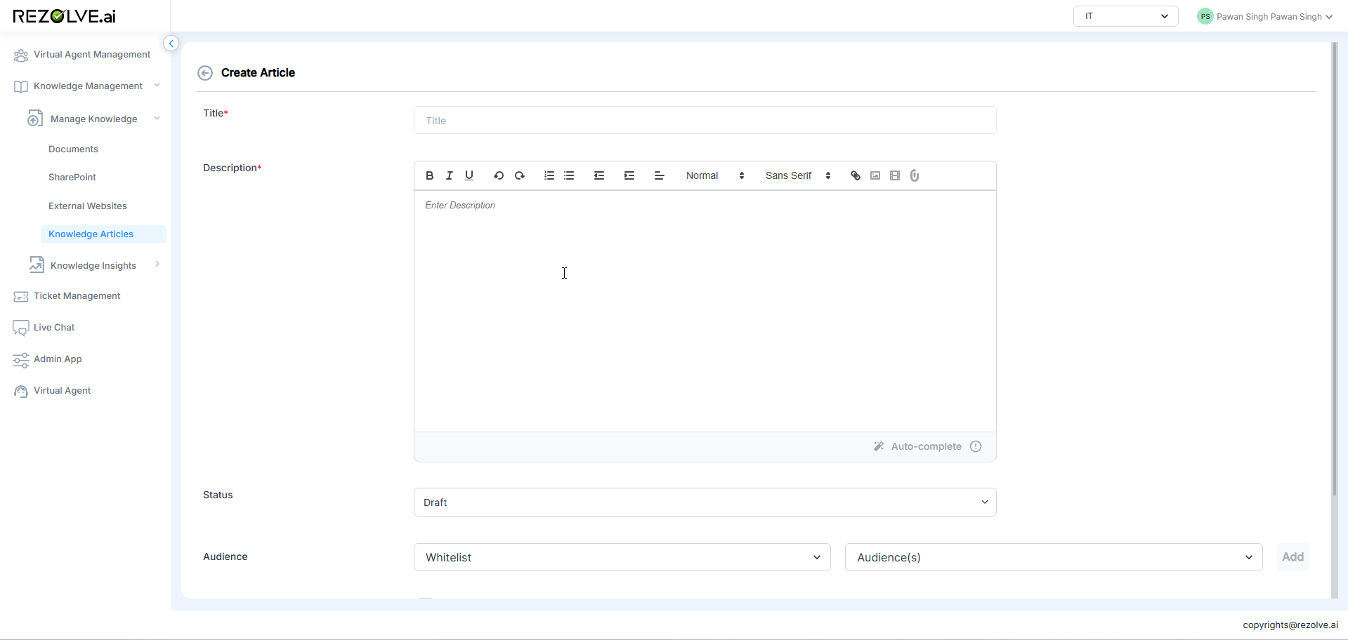Click the PS user avatar

pyautogui.click(x=1205, y=16)
